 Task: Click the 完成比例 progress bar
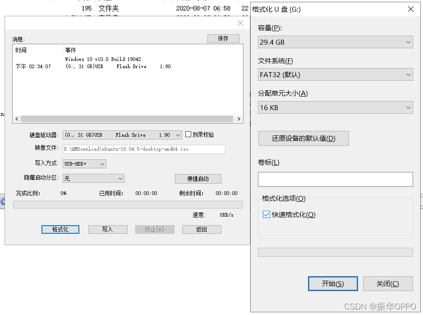(x=128, y=204)
